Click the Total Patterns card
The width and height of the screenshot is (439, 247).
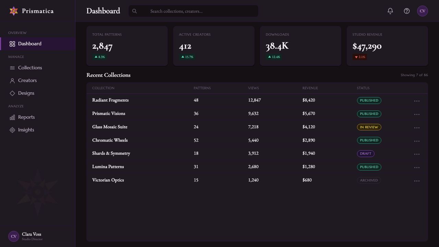coord(127,46)
